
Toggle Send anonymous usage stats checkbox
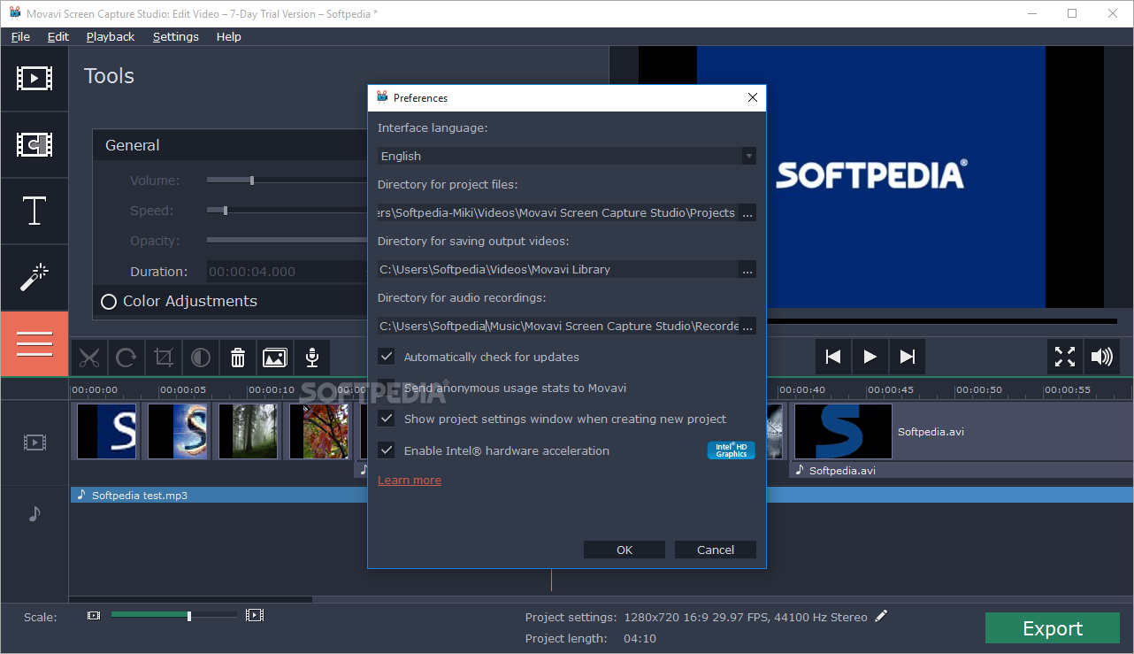[387, 388]
